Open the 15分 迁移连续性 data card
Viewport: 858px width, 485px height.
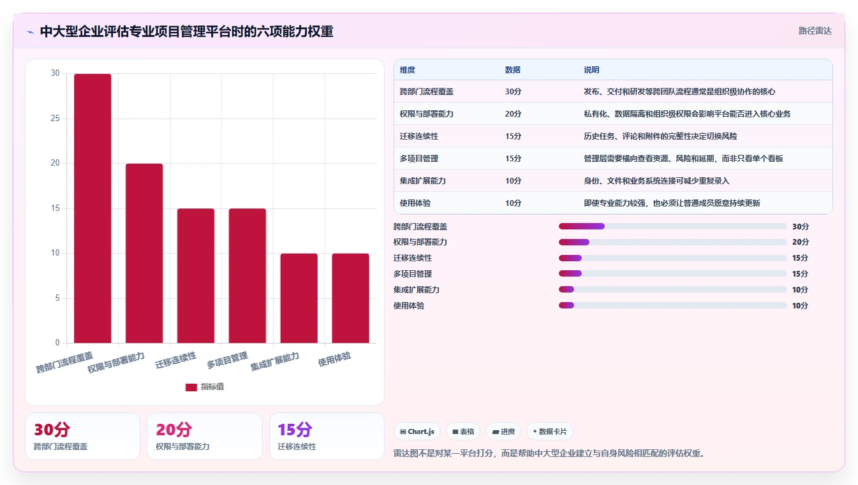coord(327,436)
